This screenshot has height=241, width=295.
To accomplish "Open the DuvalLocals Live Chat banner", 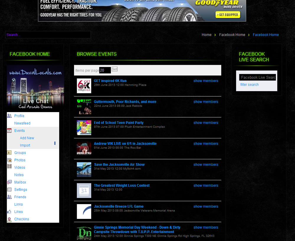I will (x=35, y=88).
